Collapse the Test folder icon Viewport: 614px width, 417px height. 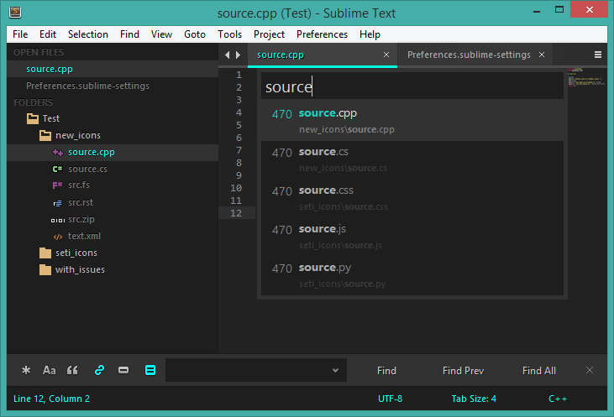click(x=33, y=118)
